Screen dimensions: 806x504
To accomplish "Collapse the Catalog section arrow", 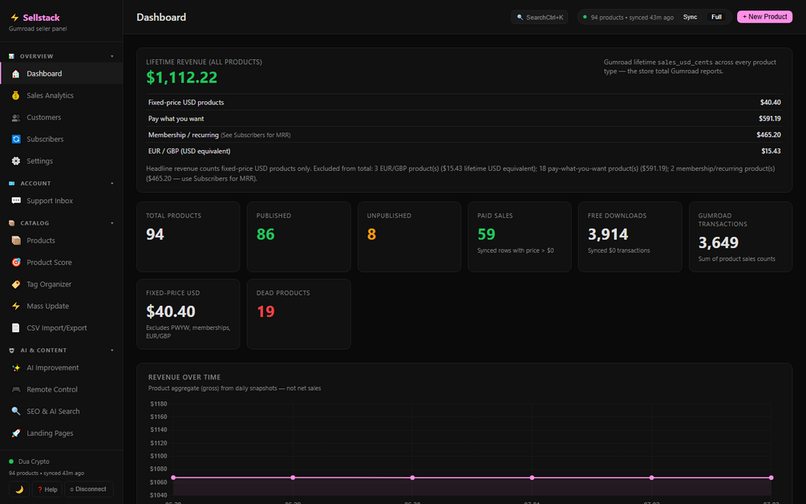I will click(112, 223).
